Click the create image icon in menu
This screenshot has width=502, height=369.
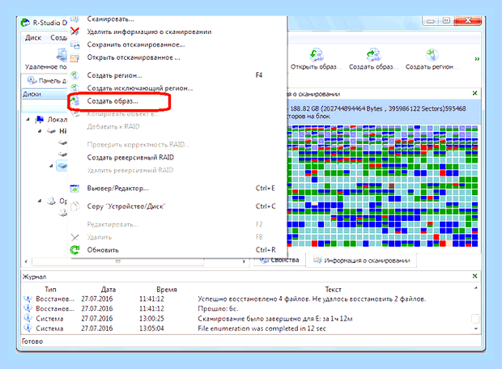tap(75, 101)
